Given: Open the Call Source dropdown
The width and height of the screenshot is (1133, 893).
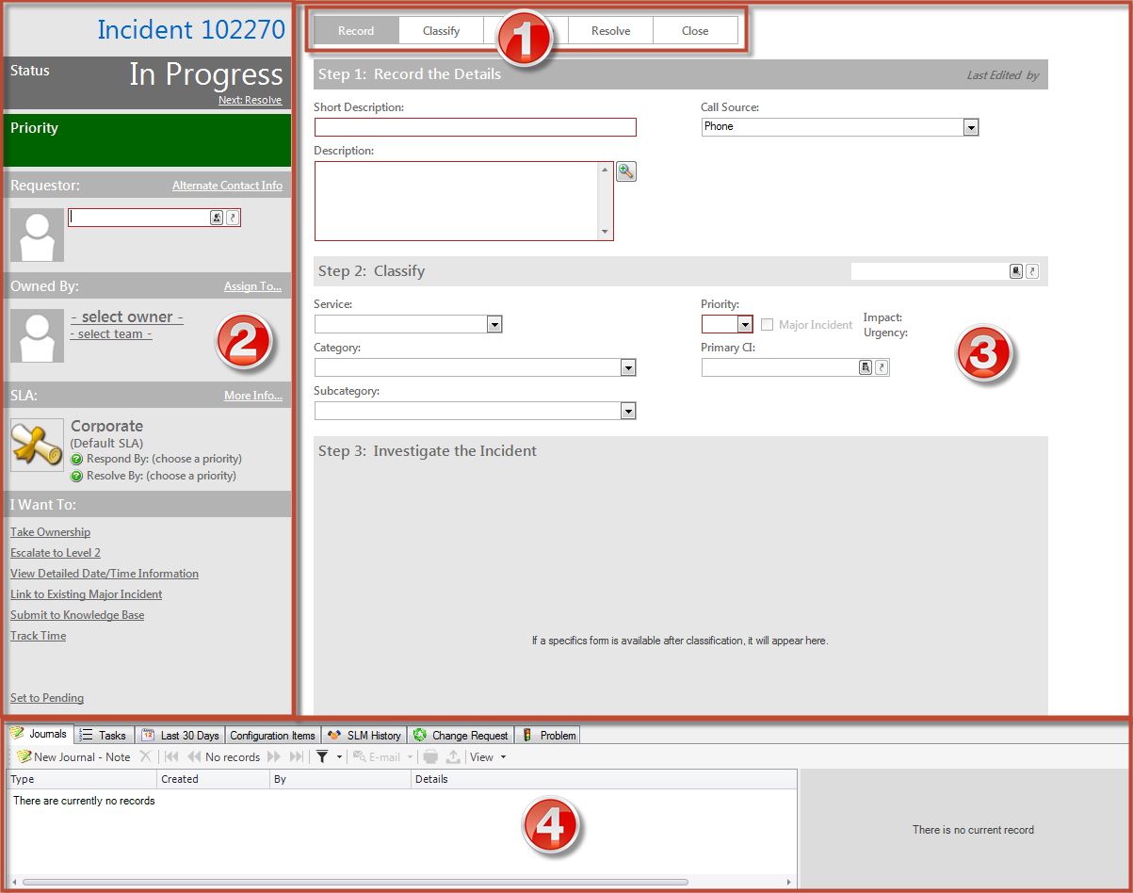Looking at the screenshot, I should pos(971,127).
